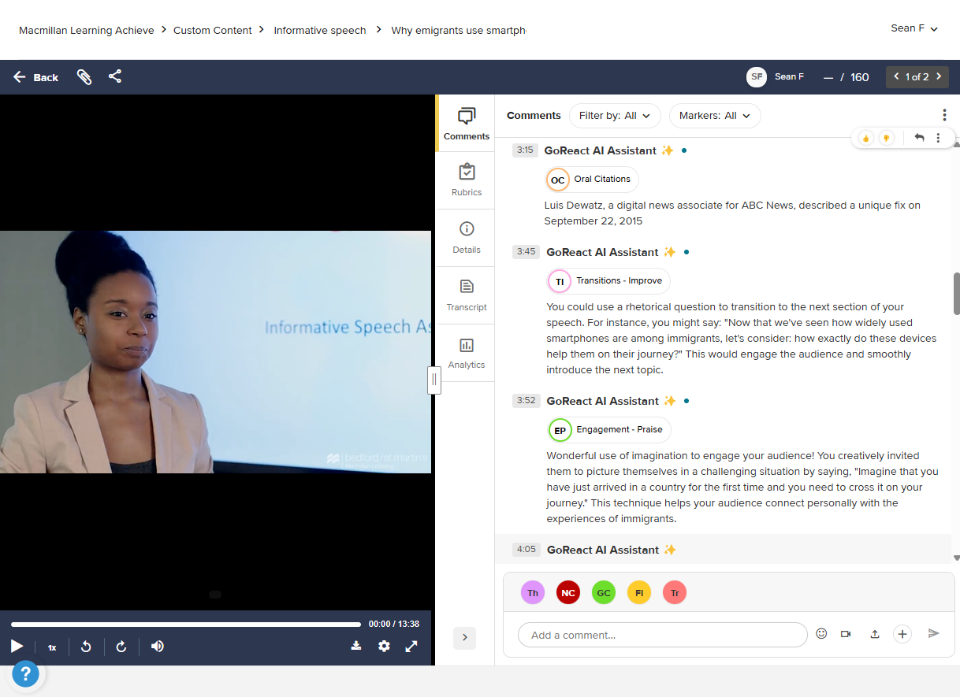Record a video comment
This screenshot has width=960, height=697.
846,634
